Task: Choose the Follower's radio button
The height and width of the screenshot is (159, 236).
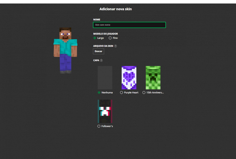Action: click(x=99, y=126)
